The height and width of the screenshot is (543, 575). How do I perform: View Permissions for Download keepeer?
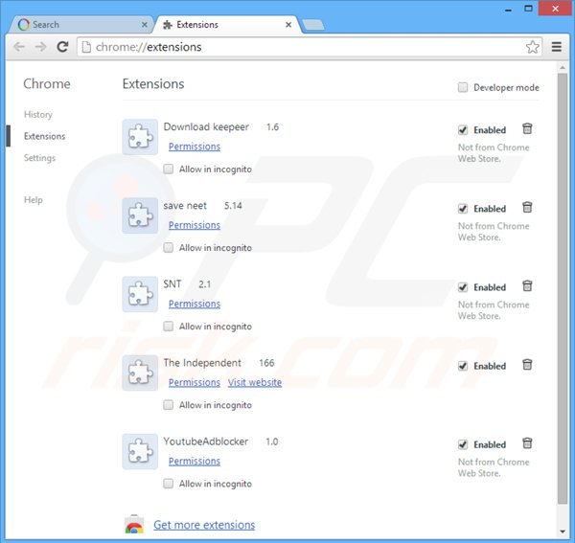point(195,147)
